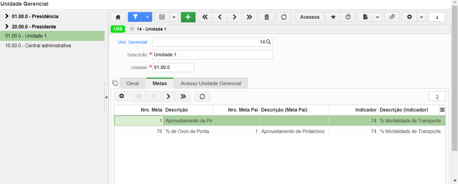Click the paperclip attachments icon
The height and width of the screenshot is (184, 458).
click(392, 17)
